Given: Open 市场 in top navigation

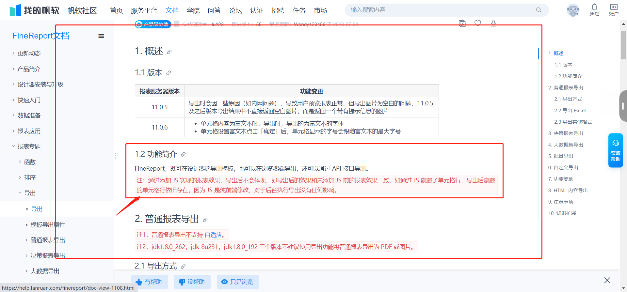Looking at the screenshot, I should pyautogui.click(x=320, y=10).
